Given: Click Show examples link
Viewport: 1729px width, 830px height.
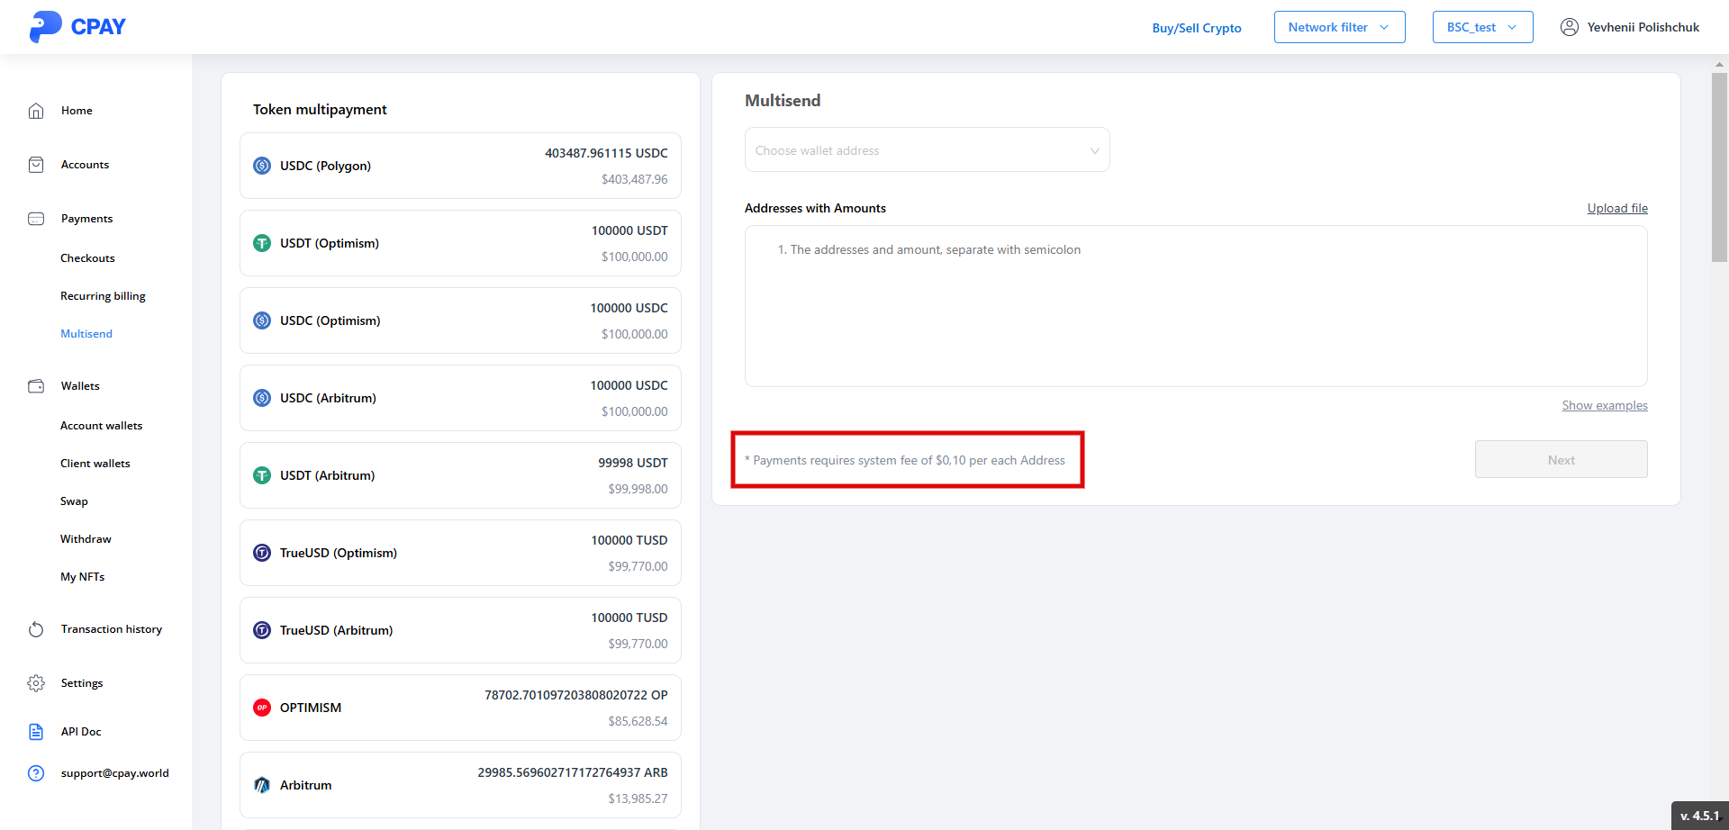Looking at the screenshot, I should coord(1604,406).
